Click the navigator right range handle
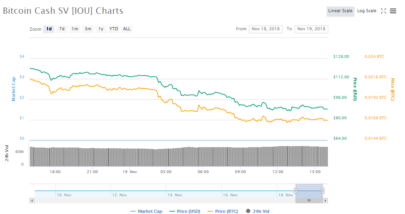This screenshot has height=214, width=405. point(323,191)
